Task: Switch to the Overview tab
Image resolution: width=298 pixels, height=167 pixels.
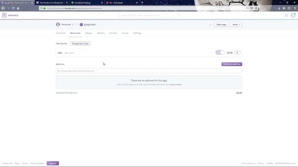Action: 61,33
